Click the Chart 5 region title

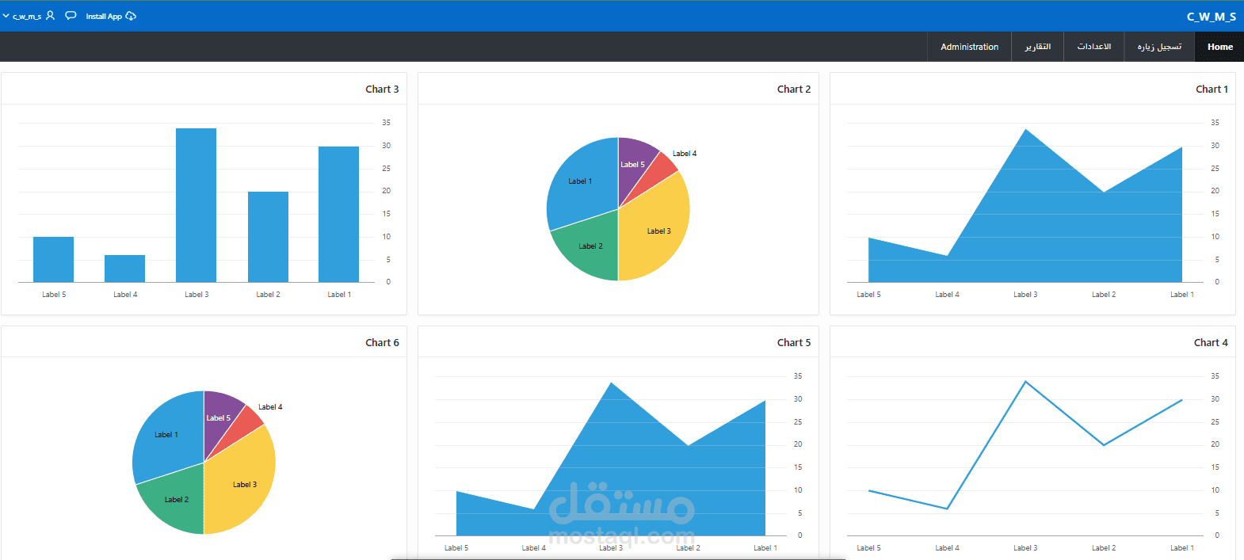coord(793,343)
